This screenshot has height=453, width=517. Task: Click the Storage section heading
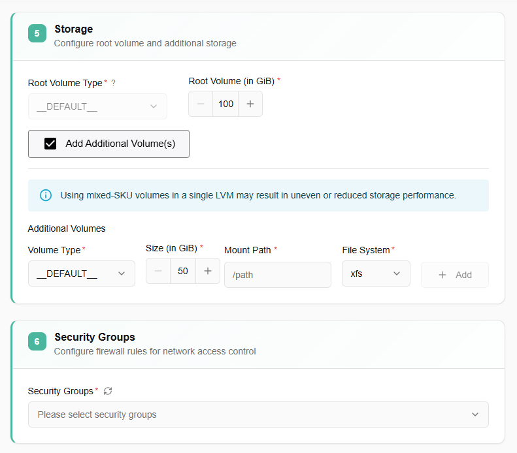click(74, 29)
